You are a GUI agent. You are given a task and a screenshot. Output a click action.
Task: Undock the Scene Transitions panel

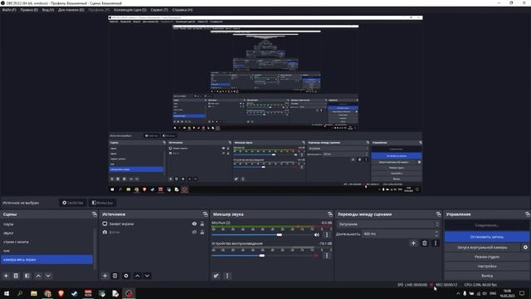tap(439, 214)
